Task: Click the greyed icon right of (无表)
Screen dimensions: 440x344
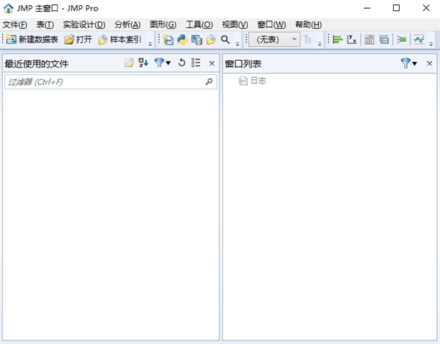Action: pyautogui.click(x=307, y=40)
